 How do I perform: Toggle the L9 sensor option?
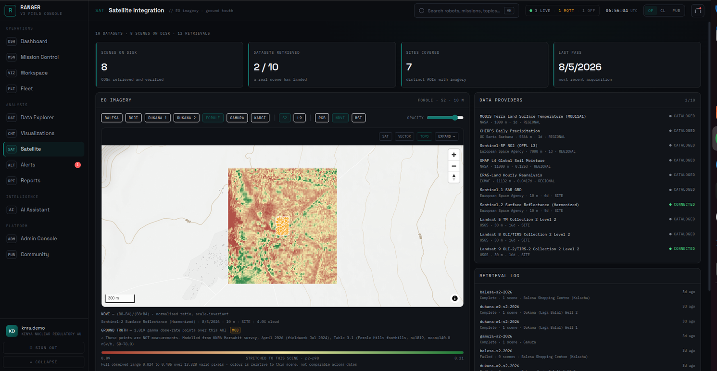[300, 118]
